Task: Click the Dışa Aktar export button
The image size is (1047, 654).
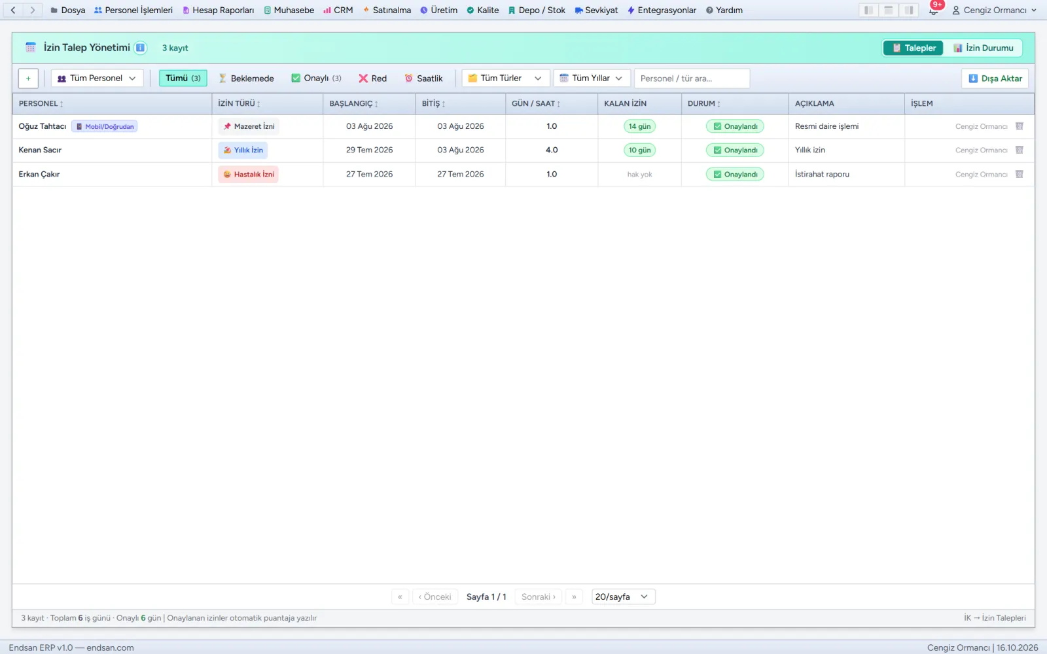Action: pos(995,78)
